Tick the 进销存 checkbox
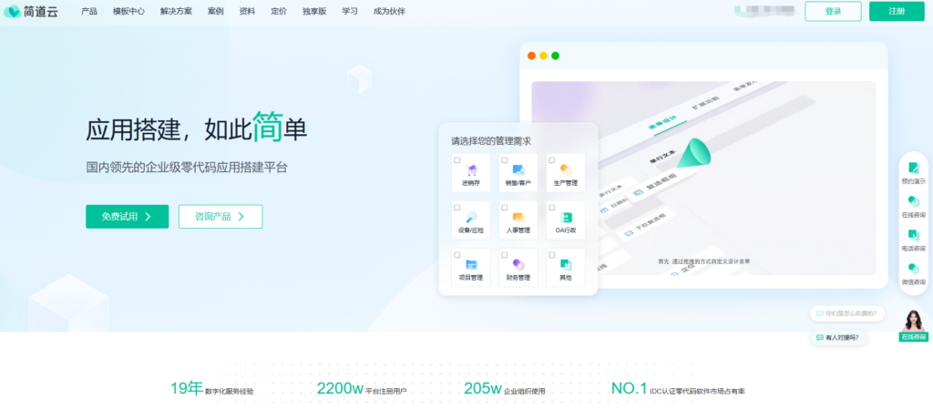 coord(457,160)
